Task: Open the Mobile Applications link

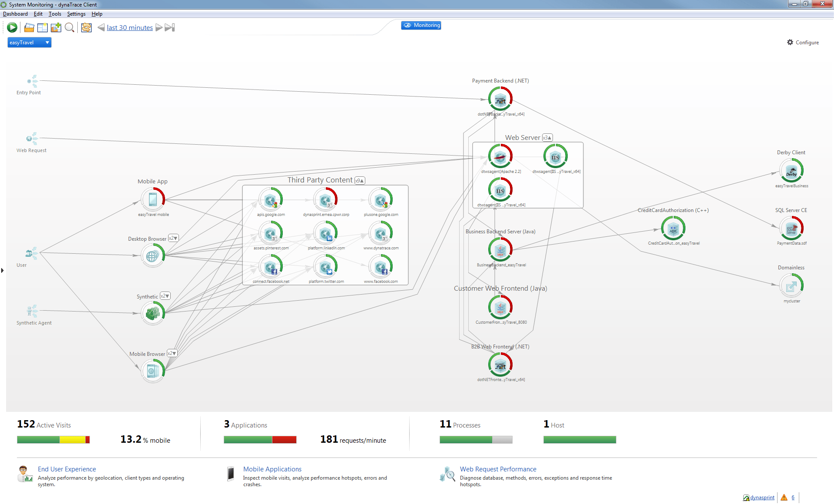Action: [x=272, y=469]
